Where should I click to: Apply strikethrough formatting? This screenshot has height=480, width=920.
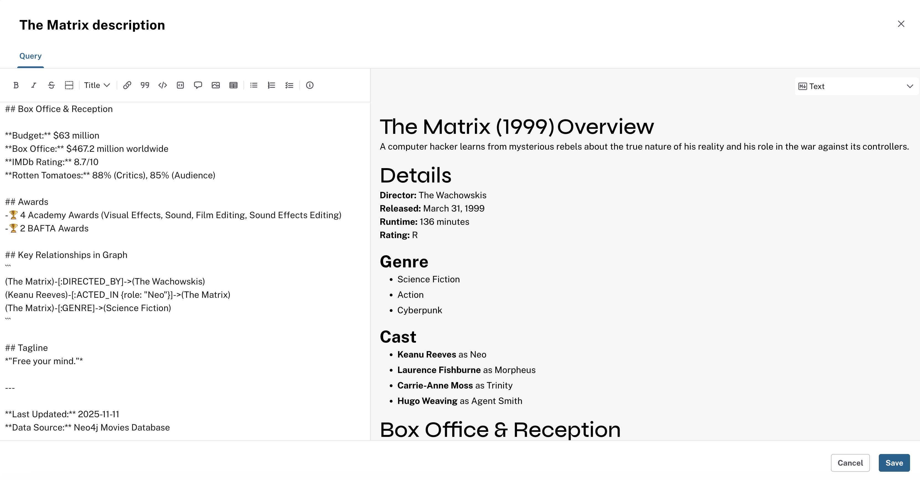[51, 85]
